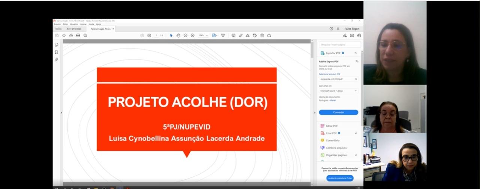Click the tools search field in the right pane

[340, 44]
